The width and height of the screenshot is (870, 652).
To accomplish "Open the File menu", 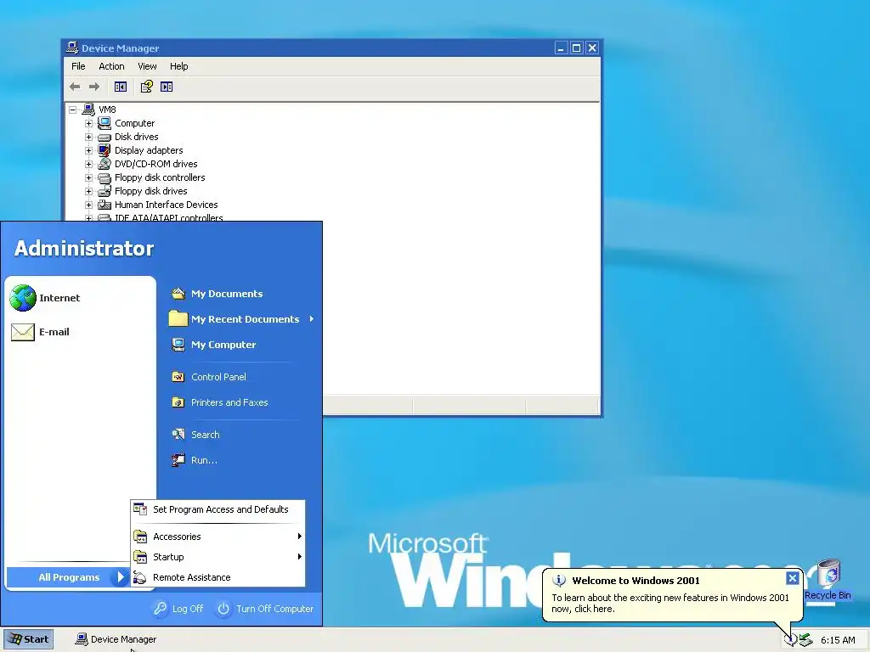I will click(x=78, y=66).
